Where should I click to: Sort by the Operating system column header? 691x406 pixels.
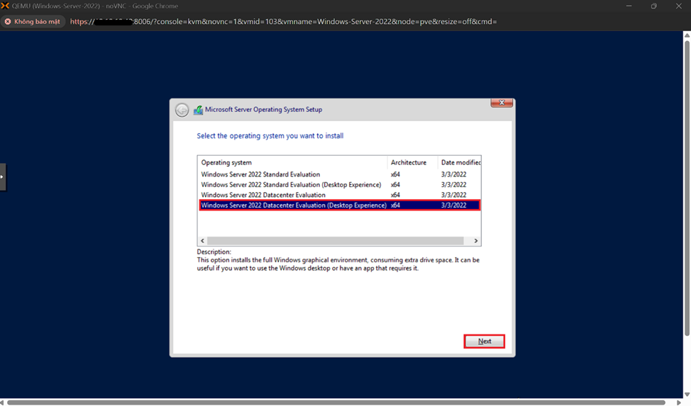click(x=292, y=162)
